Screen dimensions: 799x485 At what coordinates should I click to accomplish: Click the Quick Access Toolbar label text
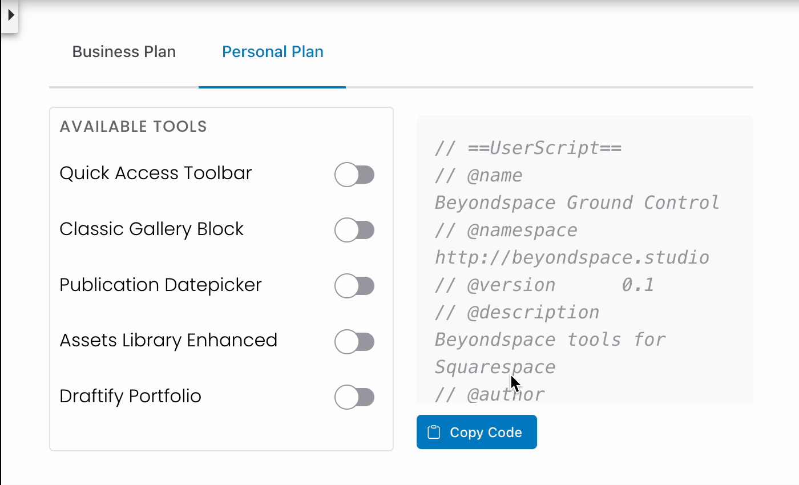(x=155, y=173)
